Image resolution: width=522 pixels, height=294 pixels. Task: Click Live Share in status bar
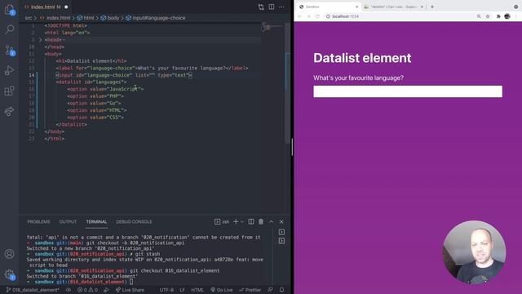[x=130, y=290]
